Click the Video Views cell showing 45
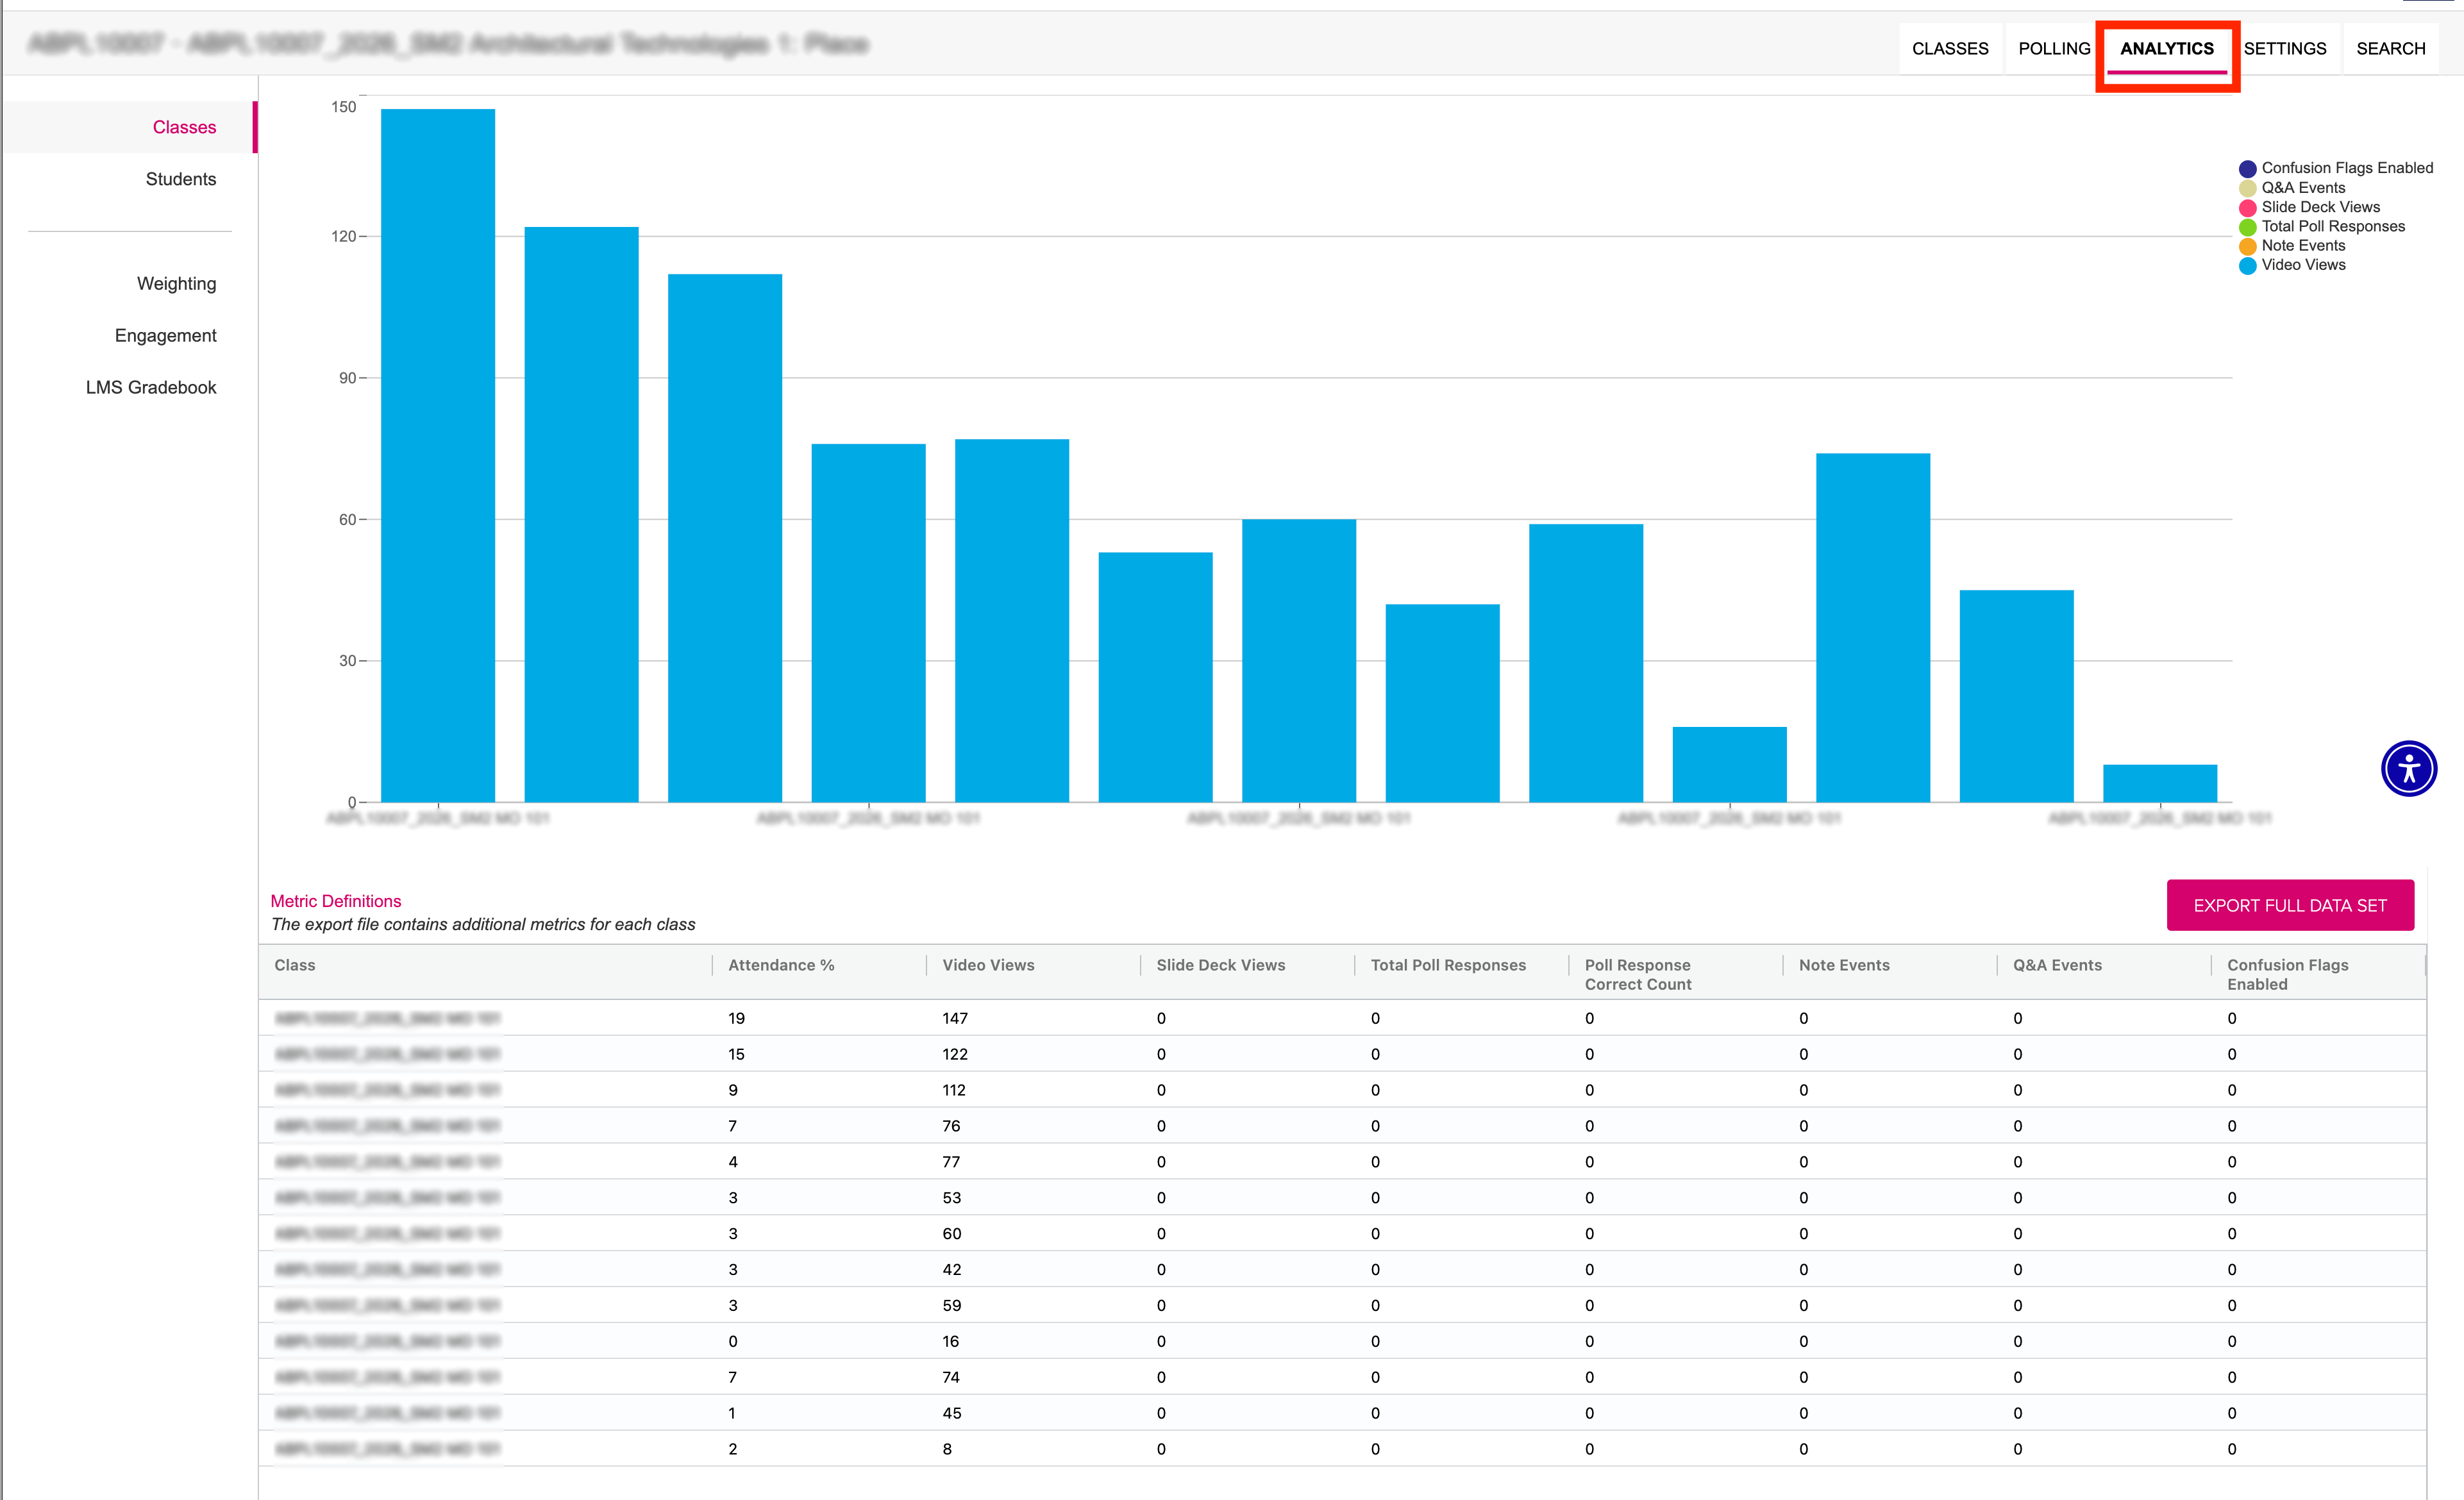 (952, 1413)
